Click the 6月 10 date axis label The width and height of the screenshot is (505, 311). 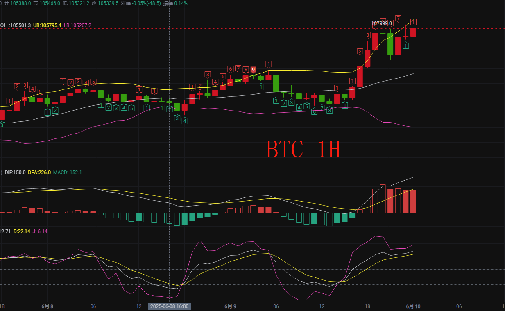[x=413, y=306]
